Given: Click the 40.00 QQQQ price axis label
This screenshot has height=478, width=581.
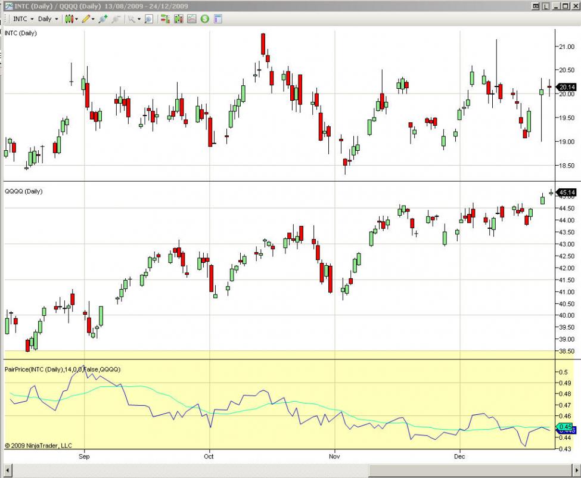Looking at the screenshot, I should 567,315.
